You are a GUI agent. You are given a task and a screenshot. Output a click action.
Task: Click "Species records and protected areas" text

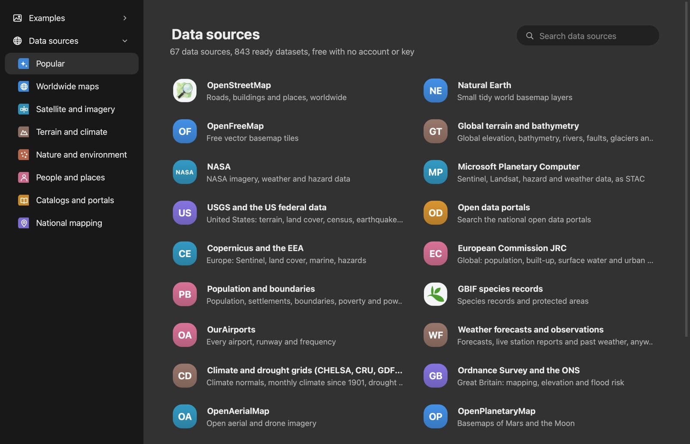(x=523, y=301)
